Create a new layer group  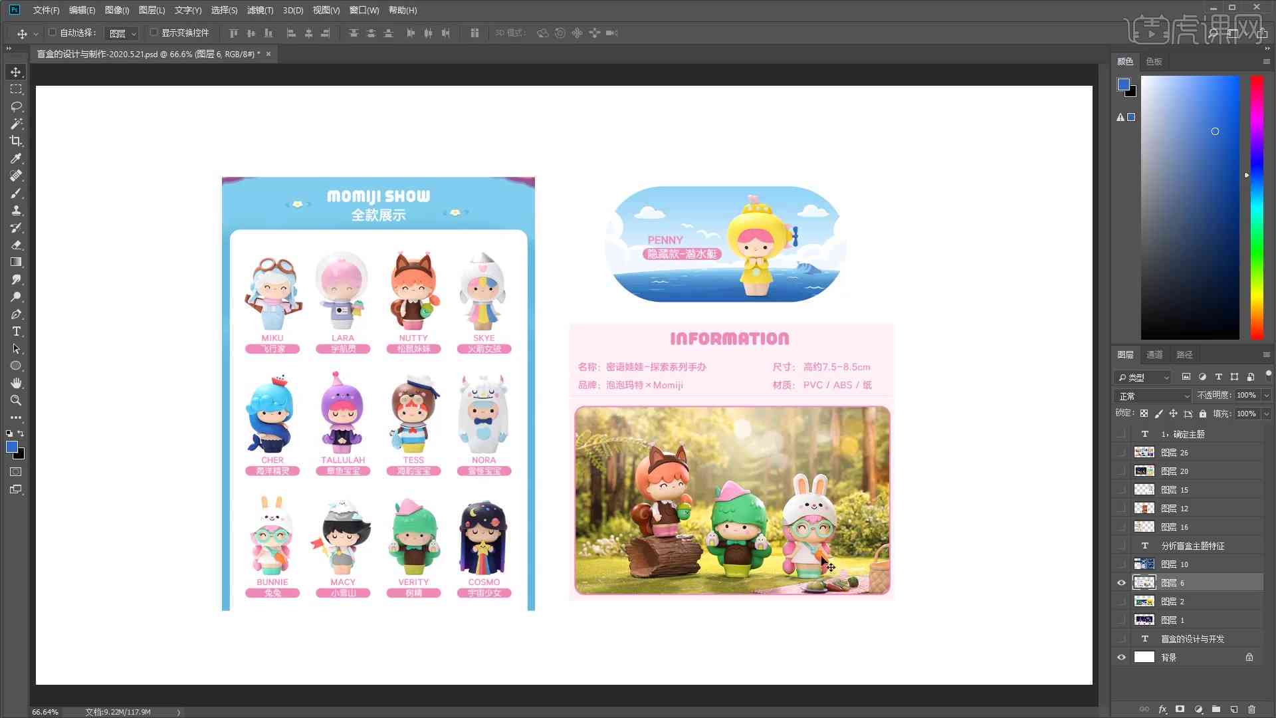pyautogui.click(x=1216, y=709)
